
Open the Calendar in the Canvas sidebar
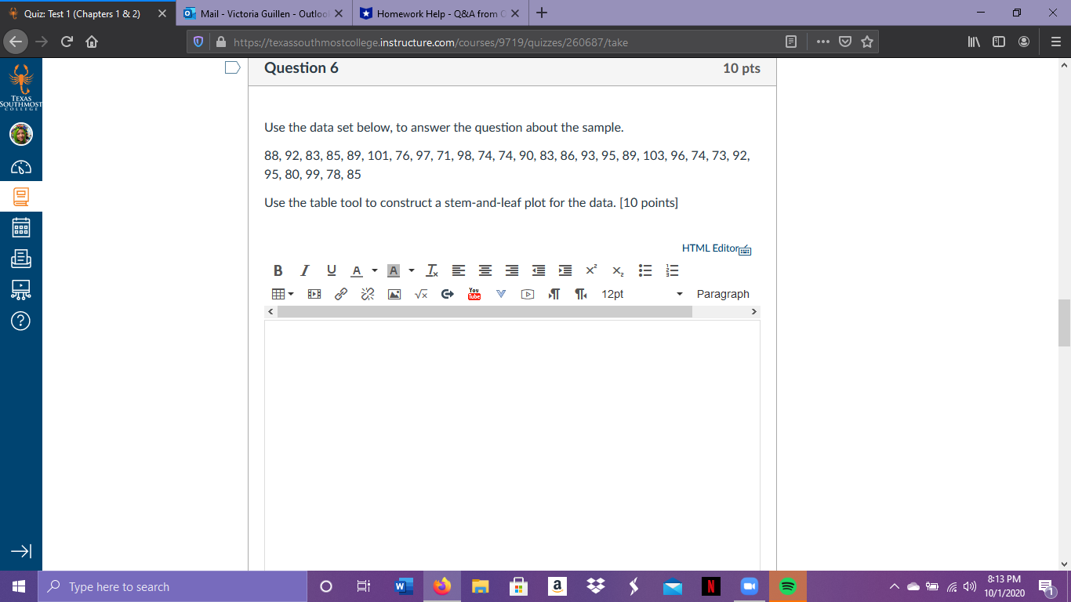(x=20, y=228)
